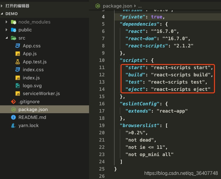Click line number 9 in the gutter
The width and height of the screenshot is (221, 179).
pyautogui.click(x=103, y=53)
